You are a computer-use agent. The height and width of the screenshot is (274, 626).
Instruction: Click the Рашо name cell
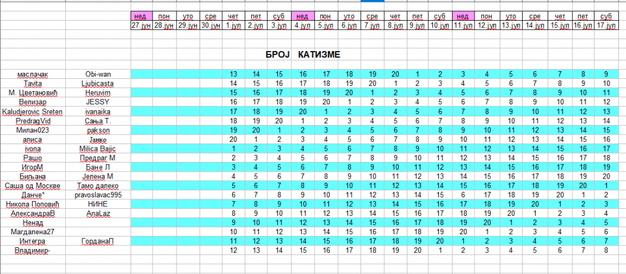[33, 158]
